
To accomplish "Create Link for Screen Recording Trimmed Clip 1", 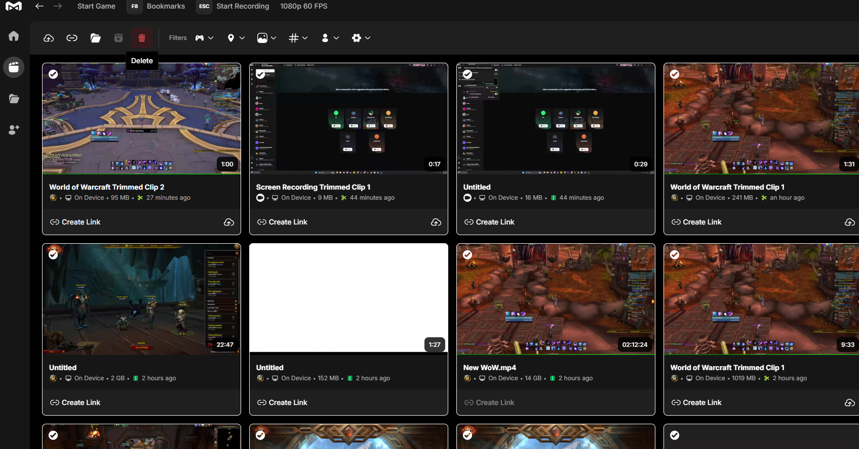I will point(282,222).
